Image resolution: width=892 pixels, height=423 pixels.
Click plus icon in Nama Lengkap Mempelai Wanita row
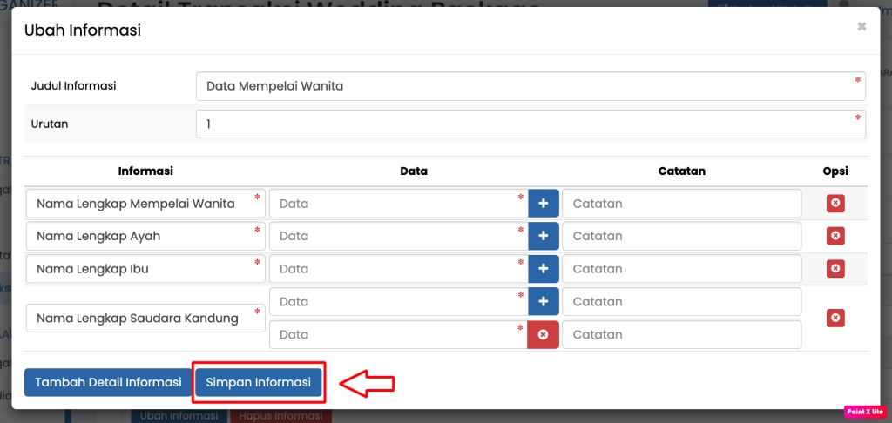(x=543, y=204)
